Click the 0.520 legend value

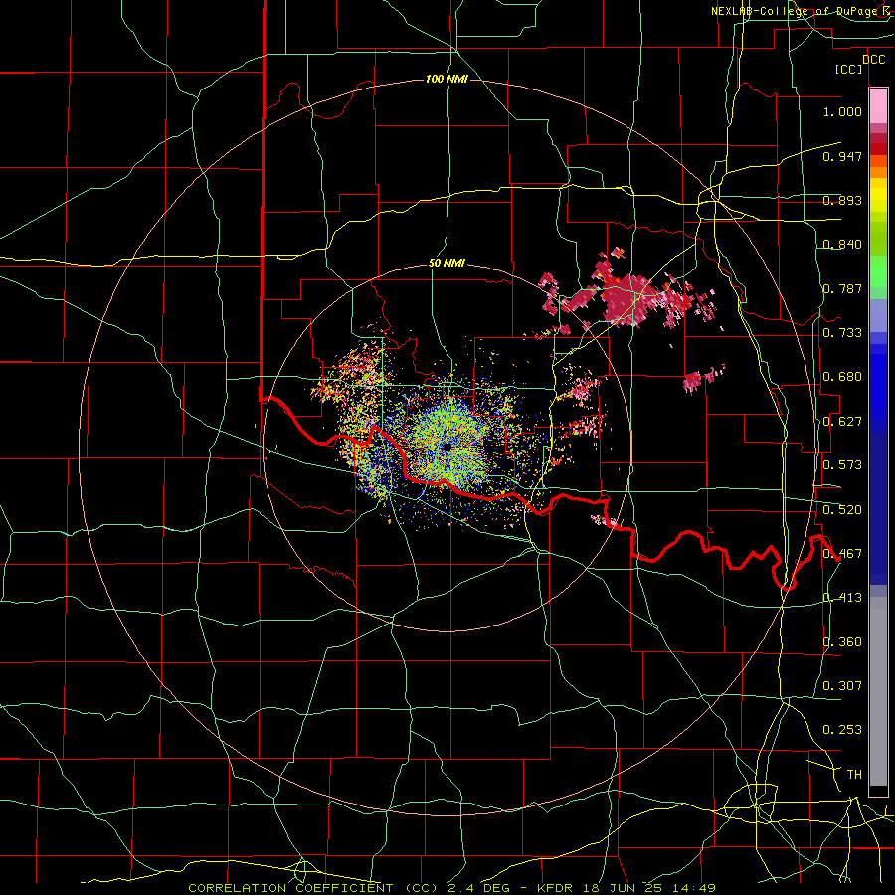point(842,510)
